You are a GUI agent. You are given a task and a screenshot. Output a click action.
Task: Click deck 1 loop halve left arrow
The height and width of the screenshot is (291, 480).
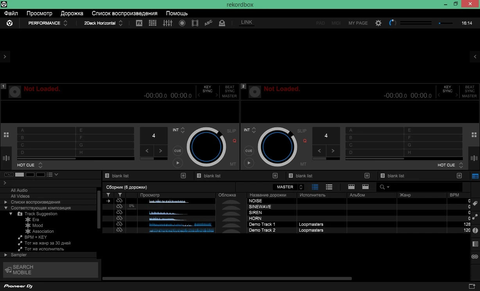(x=147, y=151)
